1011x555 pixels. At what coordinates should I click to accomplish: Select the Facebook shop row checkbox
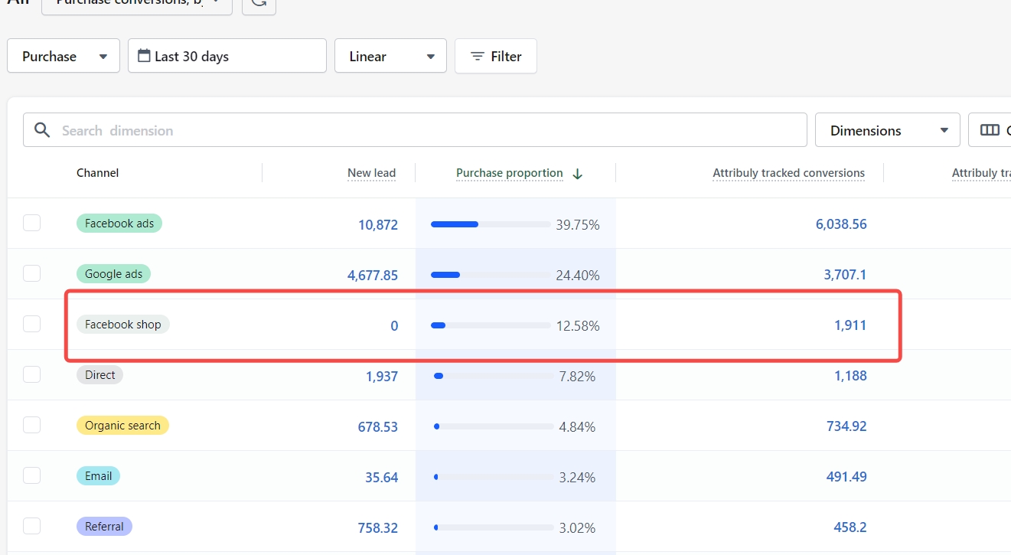tap(31, 324)
